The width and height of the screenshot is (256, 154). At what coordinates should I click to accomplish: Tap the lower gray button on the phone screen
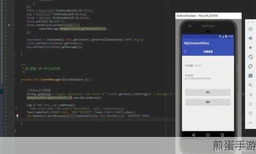point(208,102)
